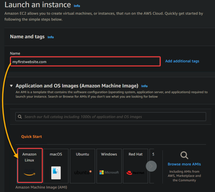Viewport: 215px width, 192px height.
Task: Click the next arrow in Quick Start carousel
Action: tap(151, 166)
